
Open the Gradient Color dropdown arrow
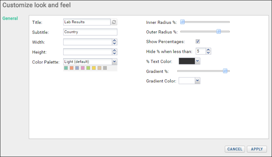click(198, 81)
